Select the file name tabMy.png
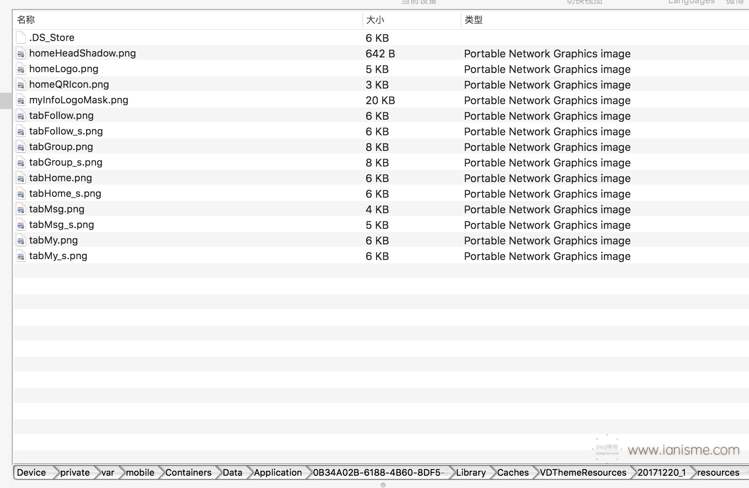The height and width of the screenshot is (488, 749). point(53,240)
